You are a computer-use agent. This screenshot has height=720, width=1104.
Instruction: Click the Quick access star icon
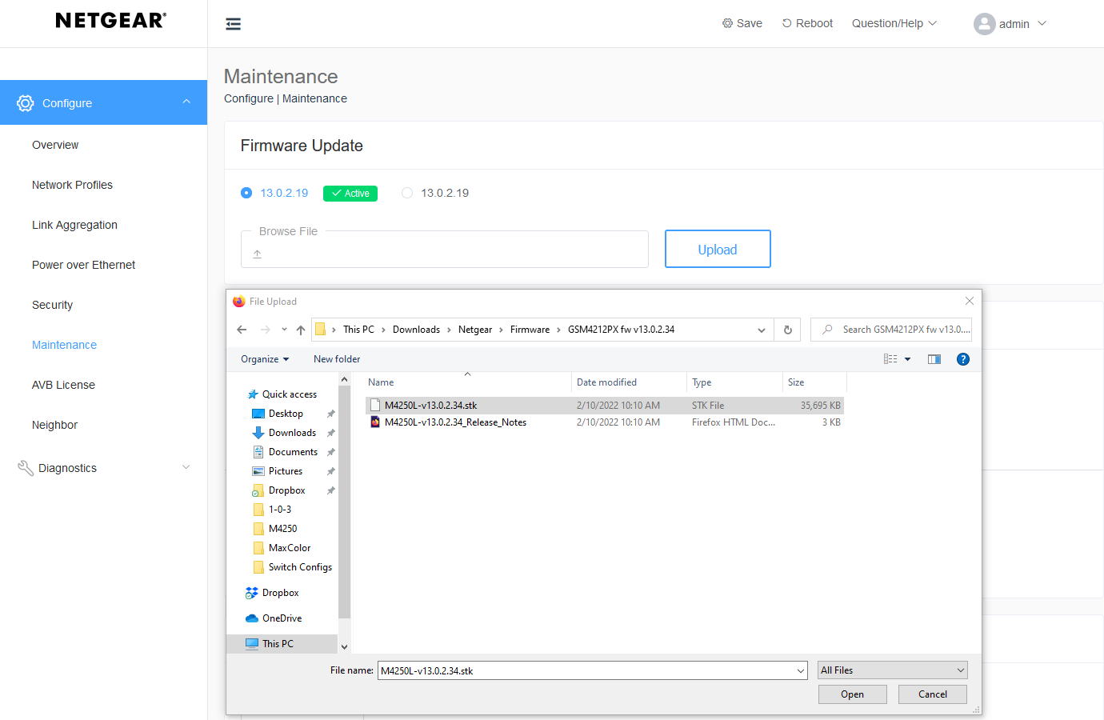click(x=253, y=394)
